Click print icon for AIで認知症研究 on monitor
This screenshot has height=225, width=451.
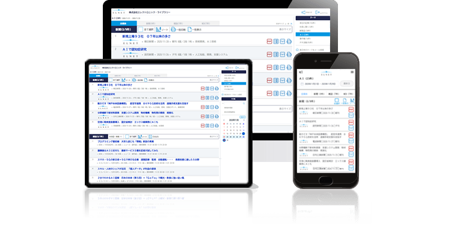289,54
